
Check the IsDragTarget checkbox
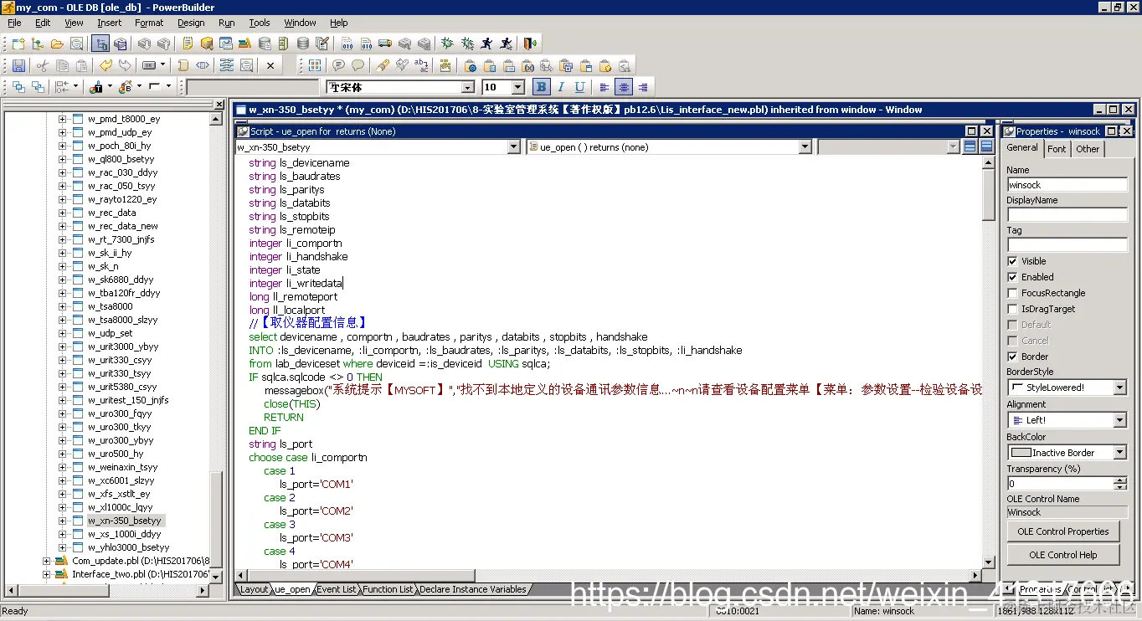(1012, 309)
